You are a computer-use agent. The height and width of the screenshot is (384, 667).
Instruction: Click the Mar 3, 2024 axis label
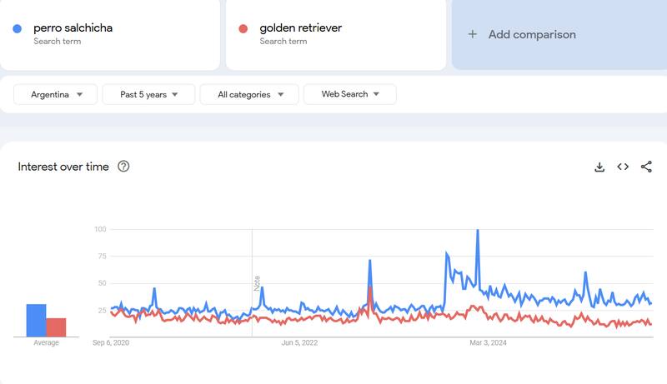[x=488, y=342]
